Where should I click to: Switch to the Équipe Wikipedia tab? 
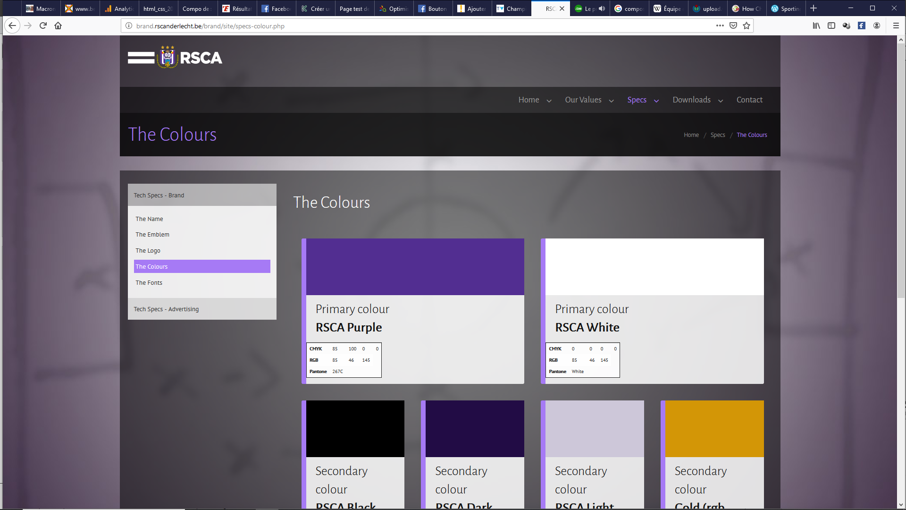tap(668, 8)
